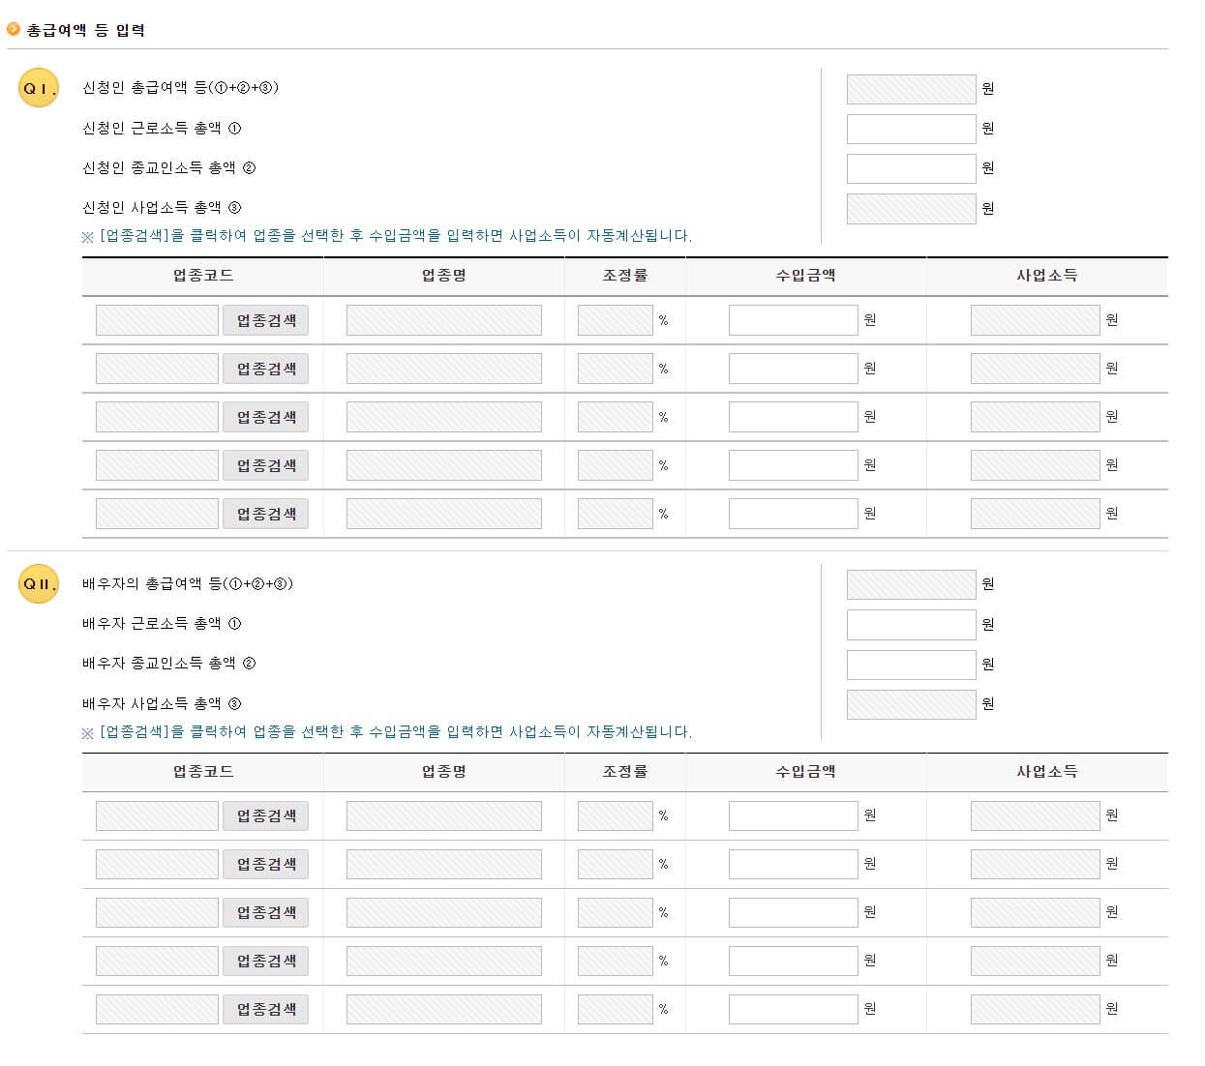The image size is (1205, 1066).
Task: Click 업종명 field in first 신청인 table row
Action: coord(443,320)
